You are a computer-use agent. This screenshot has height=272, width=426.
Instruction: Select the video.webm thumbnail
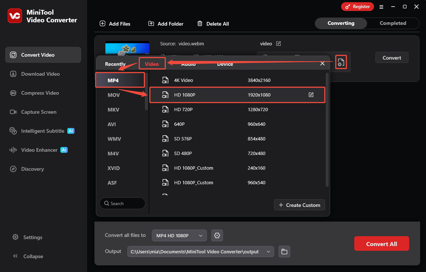click(x=127, y=48)
